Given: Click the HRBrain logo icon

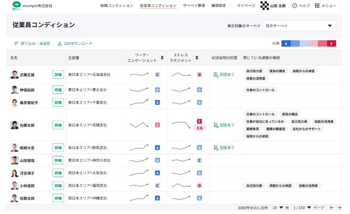Looking at the screenshot, I should coord(16,6).
